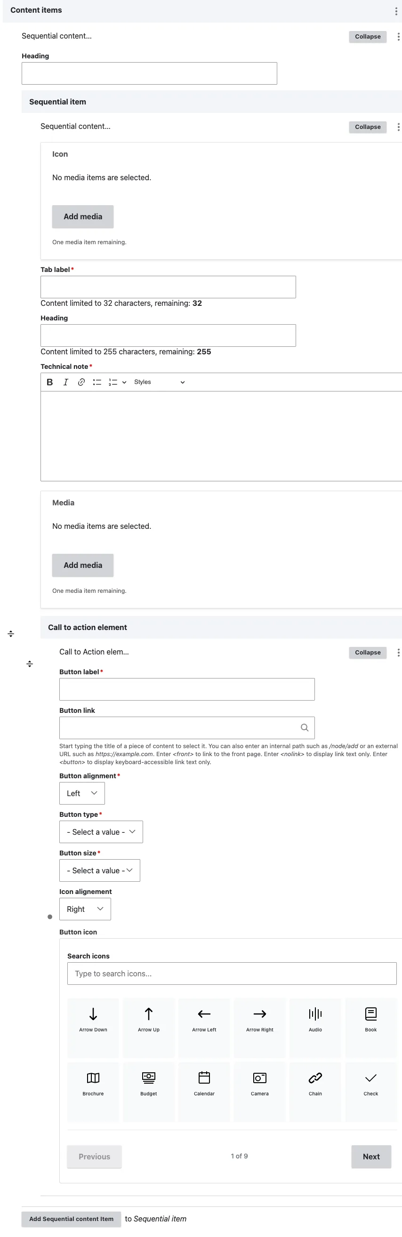Collapse the Call to Action element
This screenshot has width=402, height=1237.
click(x=368, y=653)
